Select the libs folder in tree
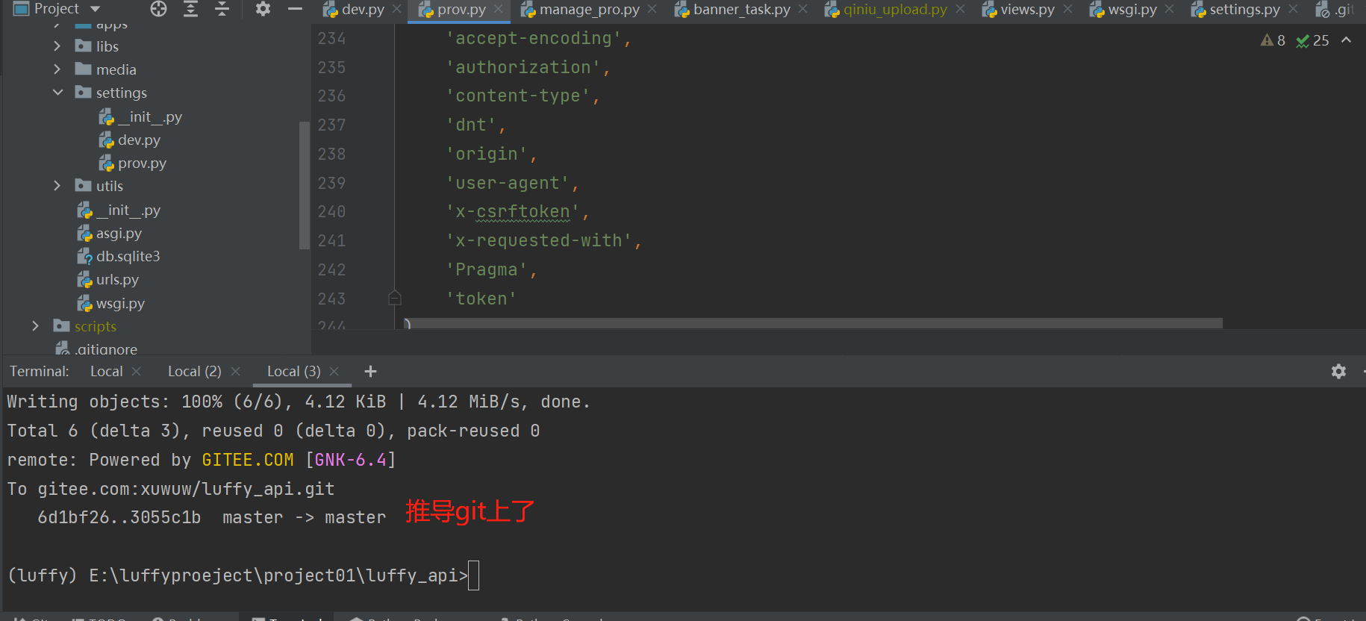 pos(97,46)
